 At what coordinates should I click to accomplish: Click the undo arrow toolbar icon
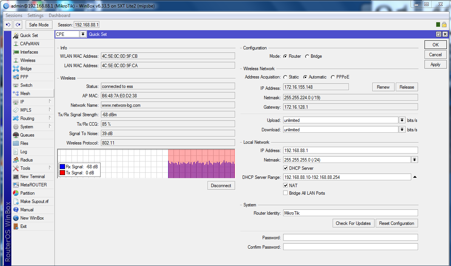point(8,25)
